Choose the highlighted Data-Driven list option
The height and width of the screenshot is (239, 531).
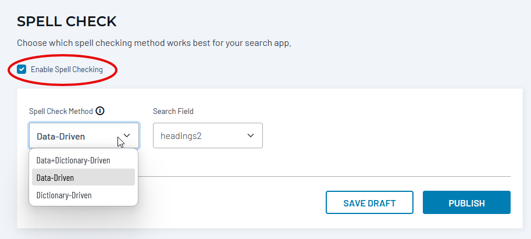(55, 177)
